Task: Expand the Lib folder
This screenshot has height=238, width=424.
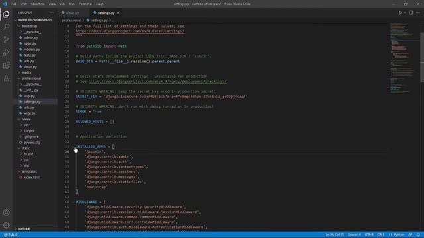Action: [21, 125]
